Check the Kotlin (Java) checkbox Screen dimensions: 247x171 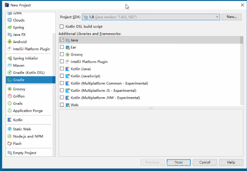coord(62,69)
